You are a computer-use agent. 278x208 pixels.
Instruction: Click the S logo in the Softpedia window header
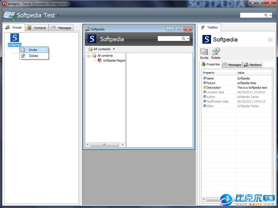click(x=92, y=39)
